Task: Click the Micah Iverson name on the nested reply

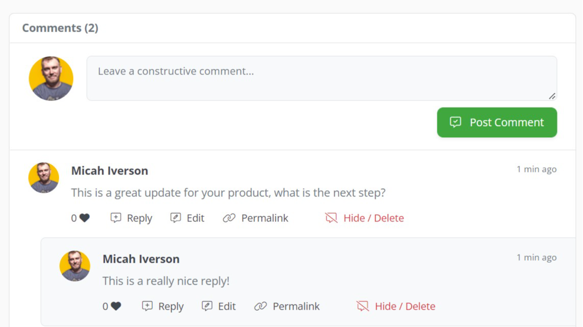Action: tap(141, 259)
